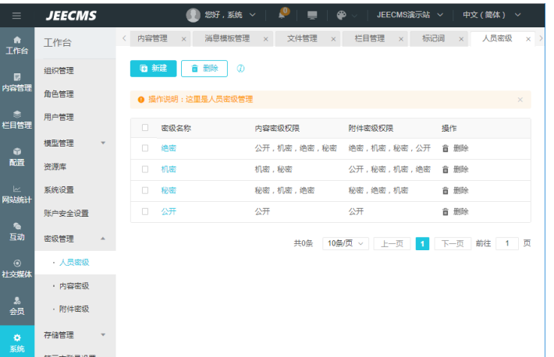Check the checkbox for 绝密 row
Image resolution: width=554 pixels, height=357 pixels.
tap(145, 148)
